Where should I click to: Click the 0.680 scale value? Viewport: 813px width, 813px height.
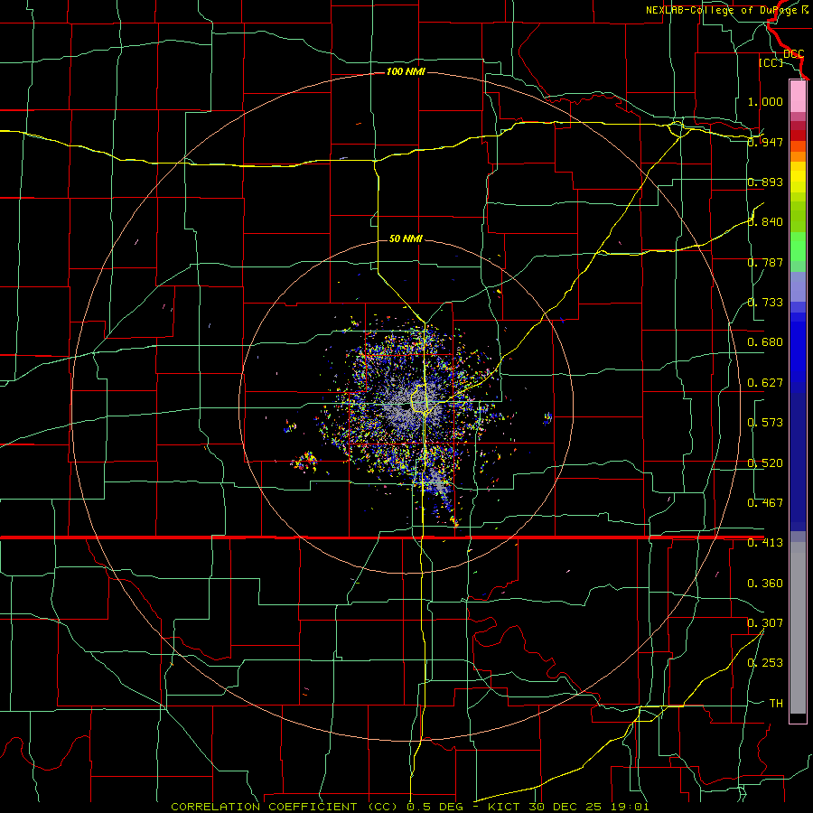point(765,342)
